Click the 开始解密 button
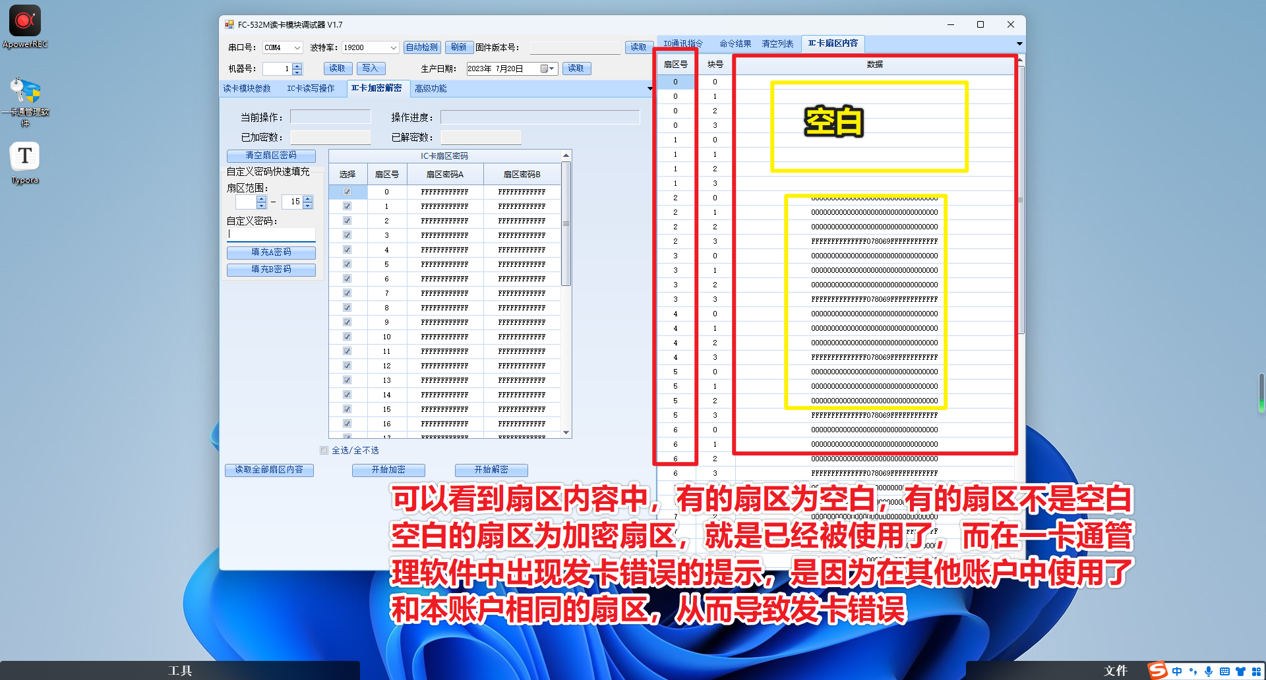This screenshot has width=1266, height=680. coord(491,470)
